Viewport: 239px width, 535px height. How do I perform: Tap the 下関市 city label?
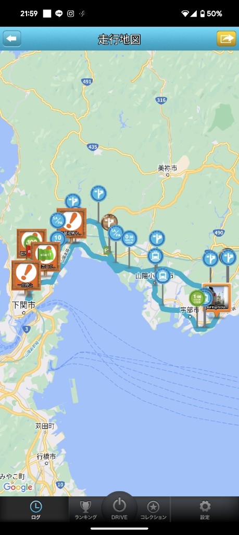(23, 305)
